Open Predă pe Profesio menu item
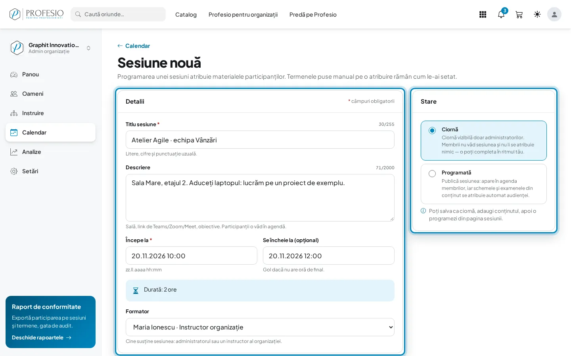571x356 pixels. [x=313, y=15]
